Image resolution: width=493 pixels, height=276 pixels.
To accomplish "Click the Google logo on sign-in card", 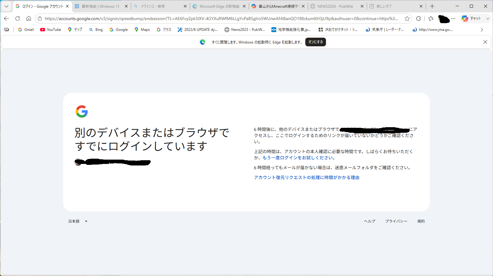I will (82, 111).
